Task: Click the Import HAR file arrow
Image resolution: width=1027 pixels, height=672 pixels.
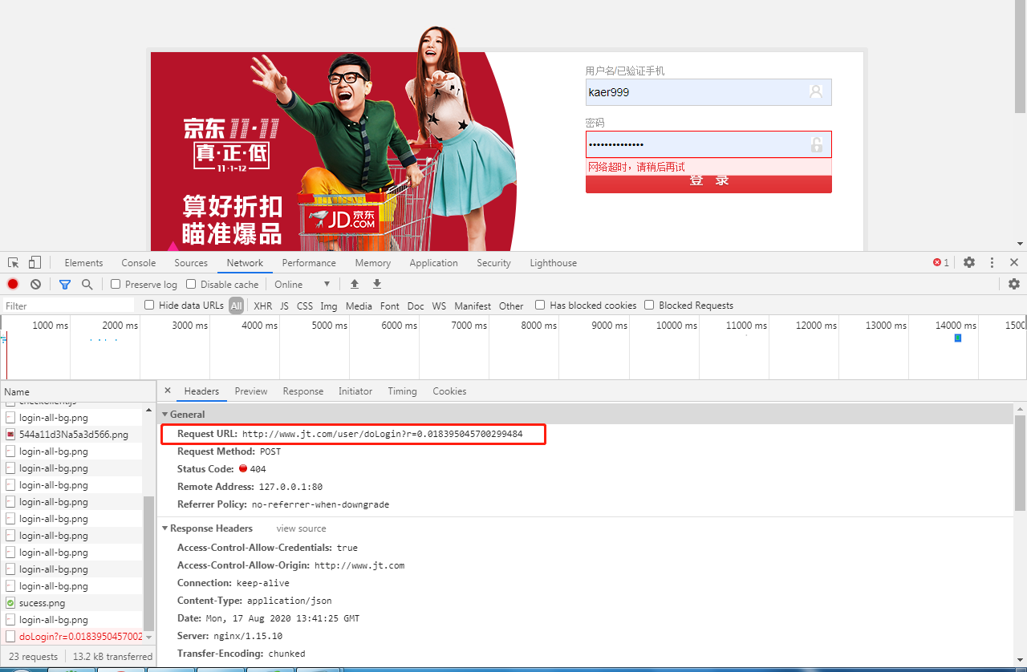Action: [355, 284]
